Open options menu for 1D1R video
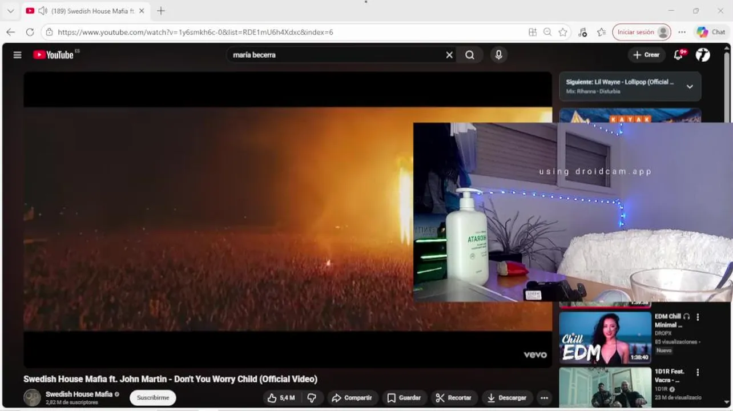733x411 pixels. coord(698,372)
